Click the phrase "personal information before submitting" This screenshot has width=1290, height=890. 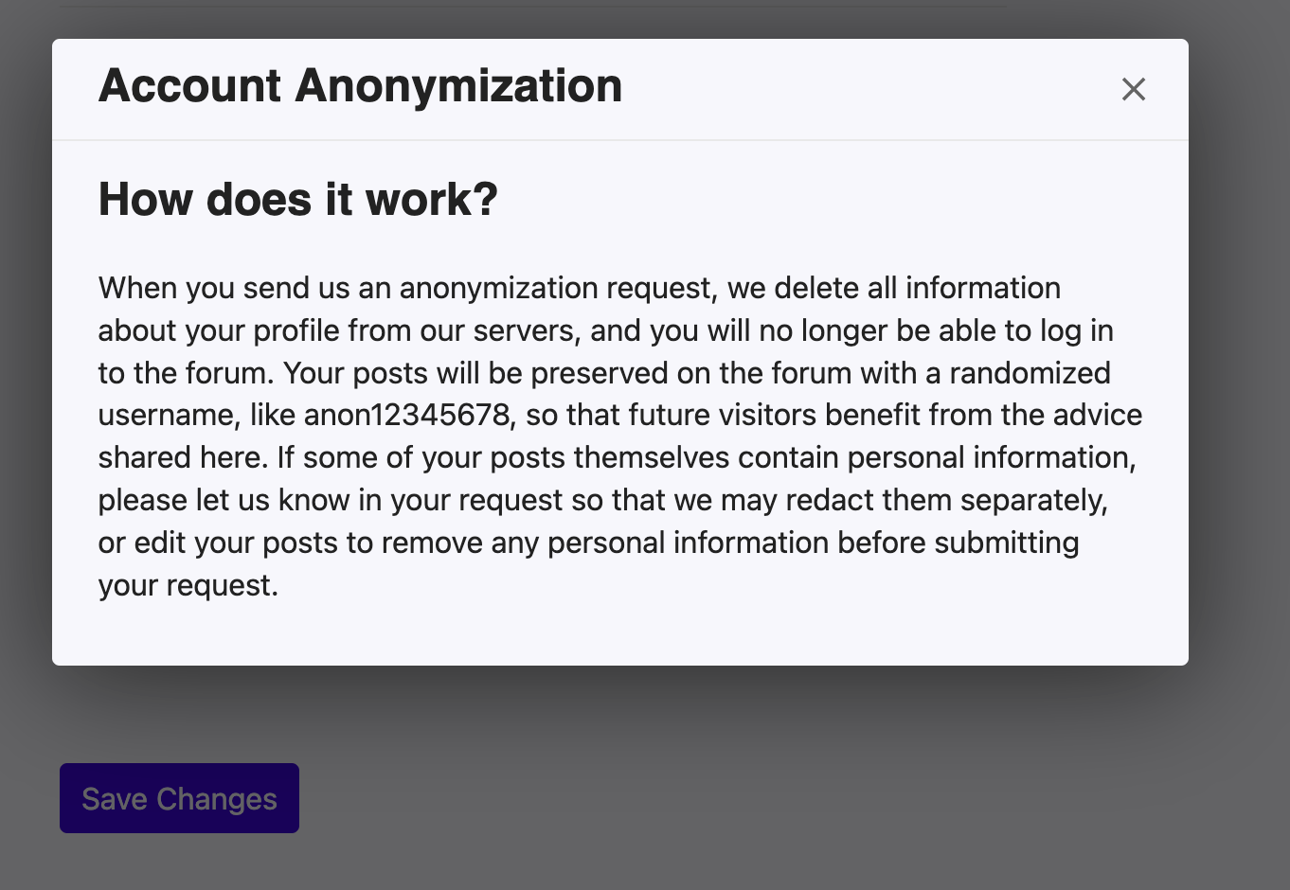pos(813,543)
